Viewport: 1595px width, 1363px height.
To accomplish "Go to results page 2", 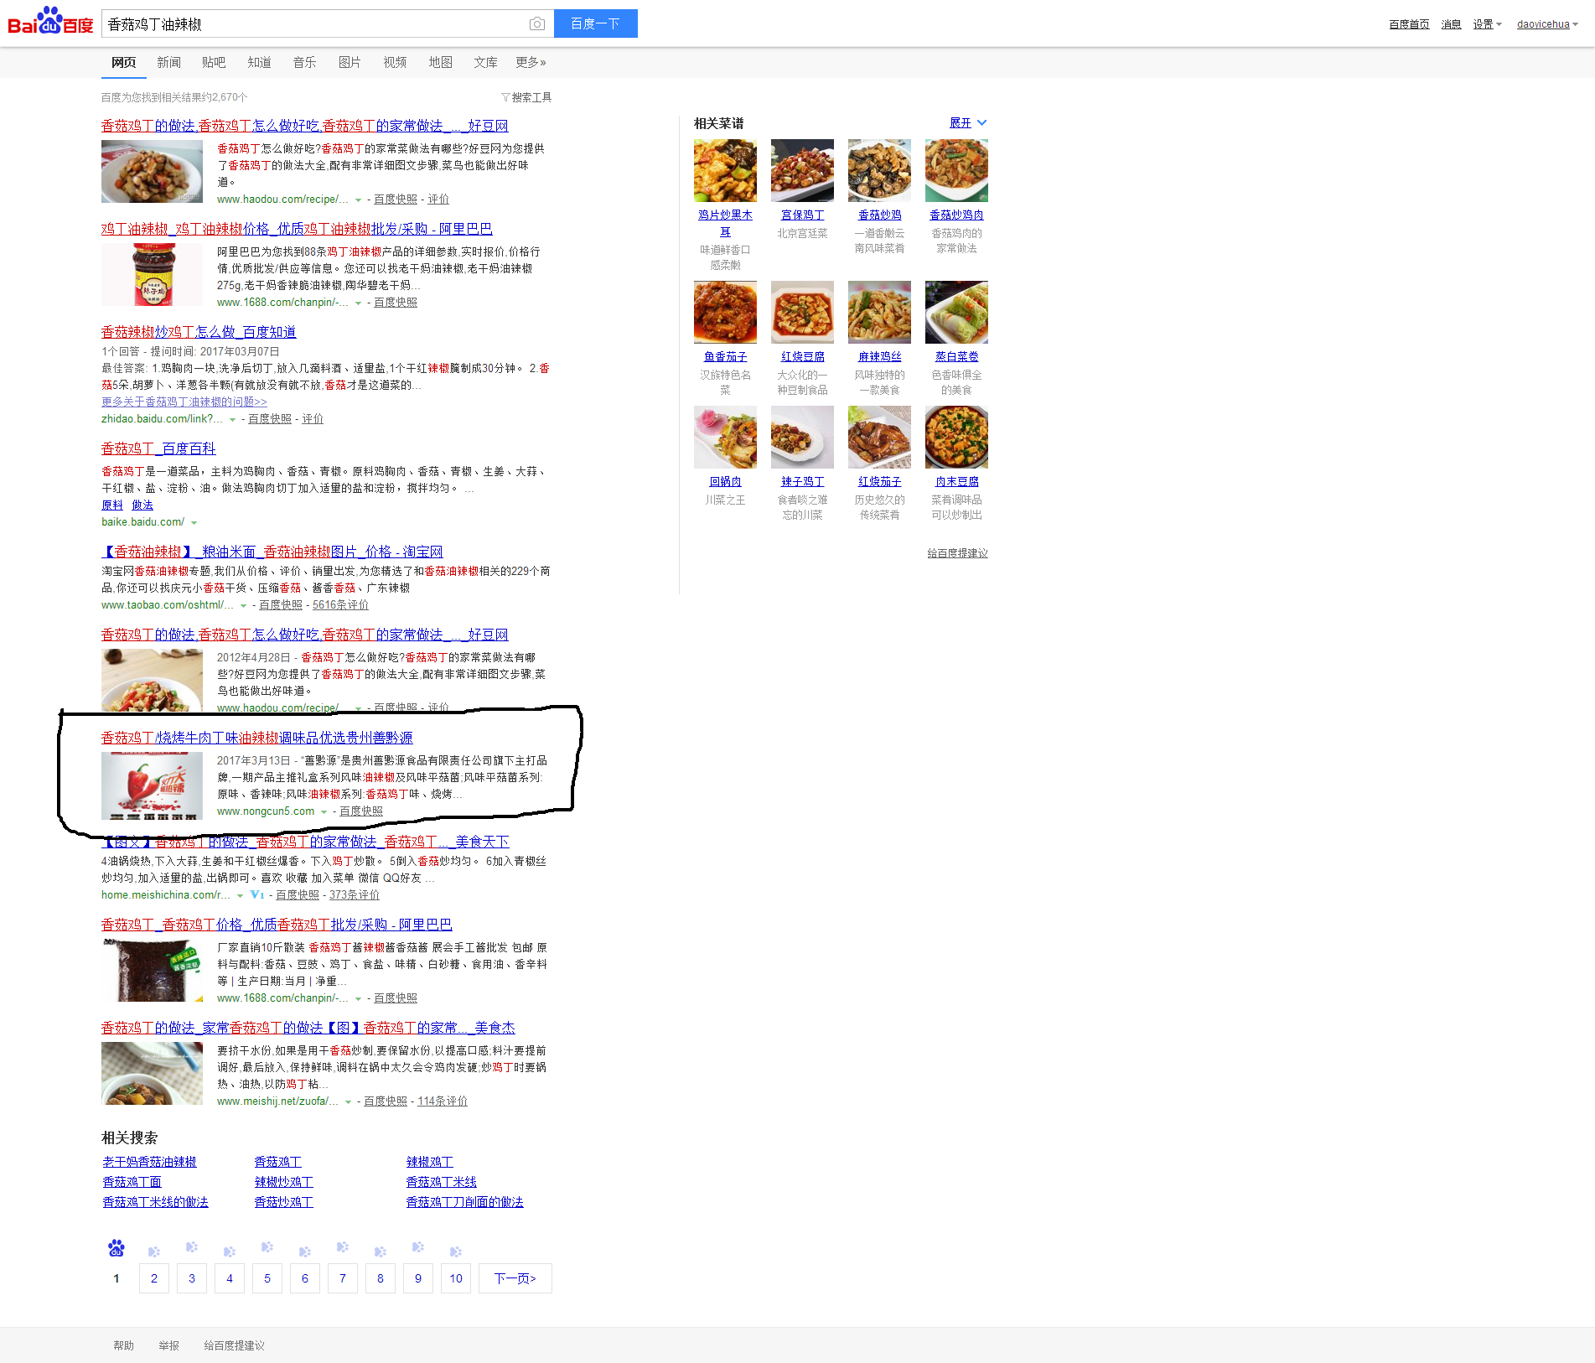I will (154, 1278).
